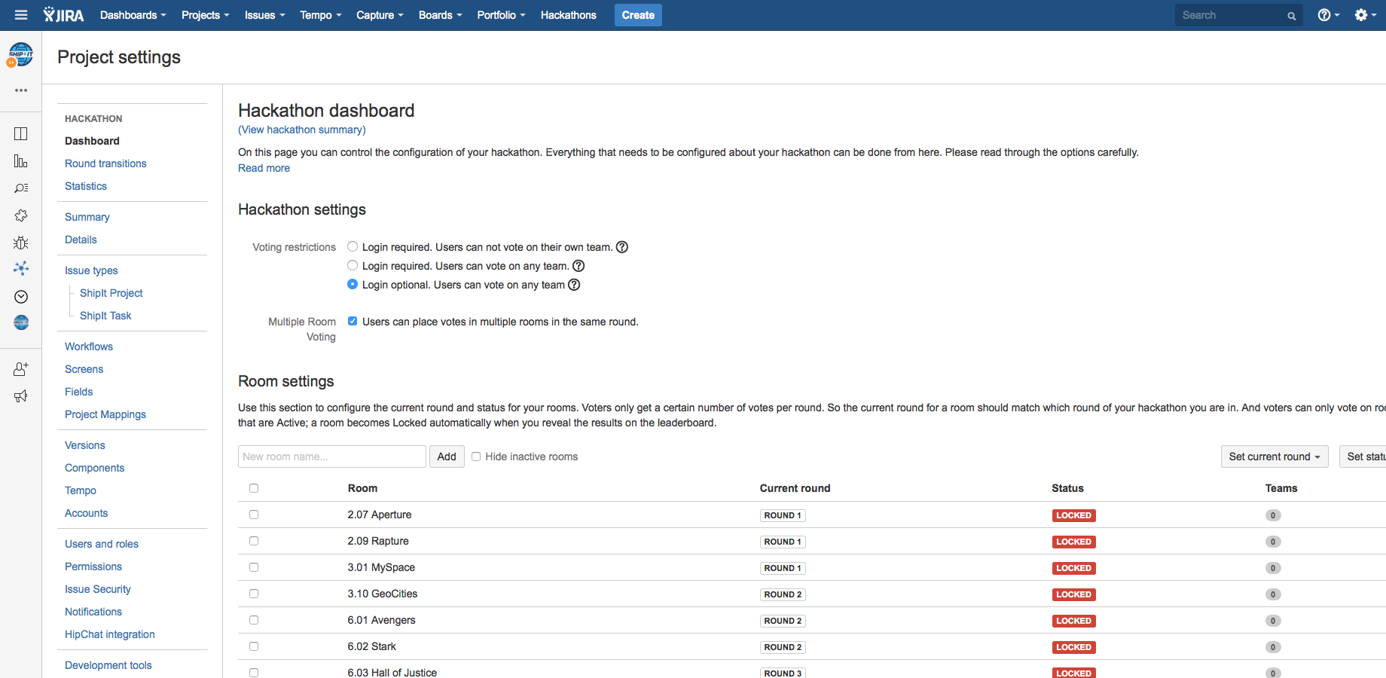The width and height of the screenshot is (1386, 678).
Task: Open the Dashboards dropdown menu
Action: click(x=133, y=15)
